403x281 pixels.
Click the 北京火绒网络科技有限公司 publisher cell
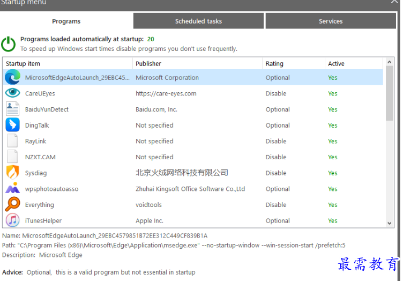pos(182,173)
